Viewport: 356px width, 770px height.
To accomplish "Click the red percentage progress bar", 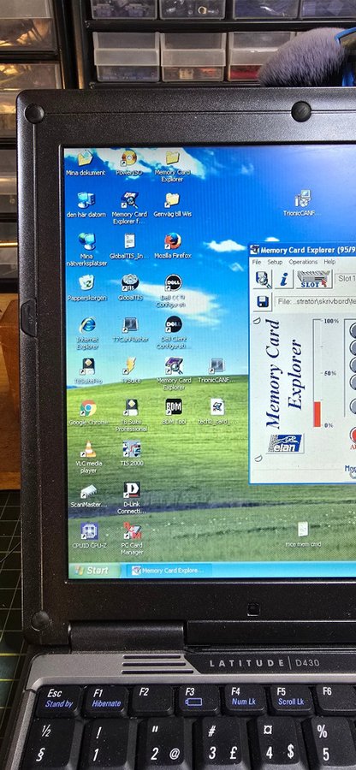I will [x=317, y=414].
